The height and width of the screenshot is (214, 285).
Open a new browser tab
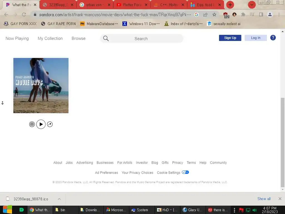(x=230, y=5)
